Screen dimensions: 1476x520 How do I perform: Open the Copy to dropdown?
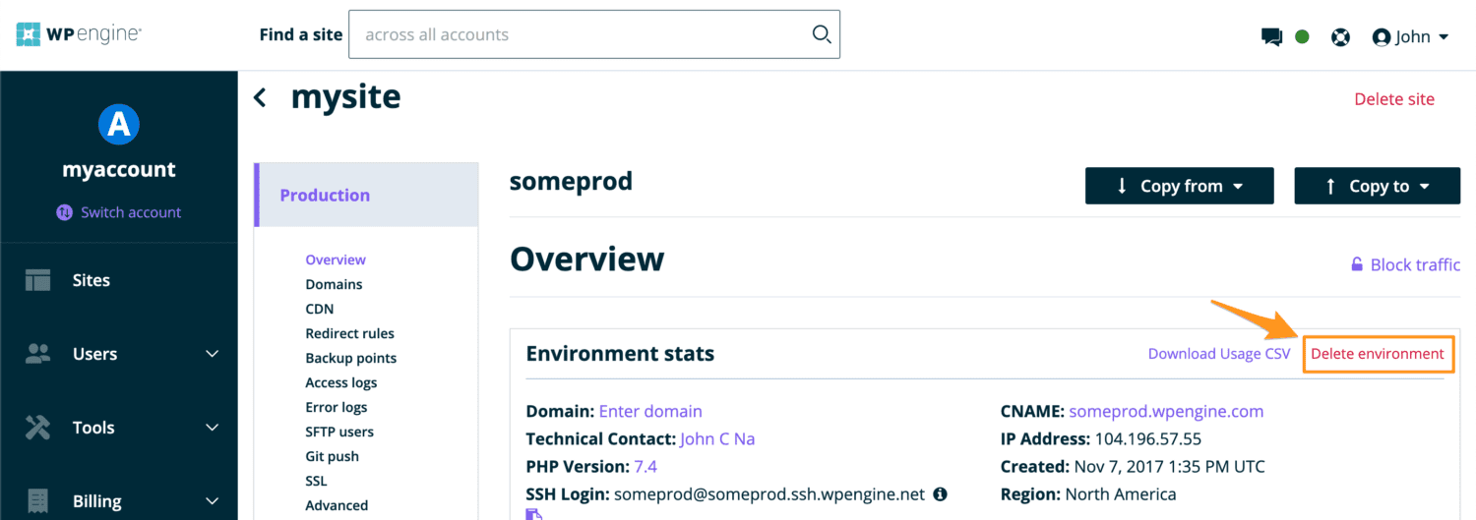click(1377, 186)
